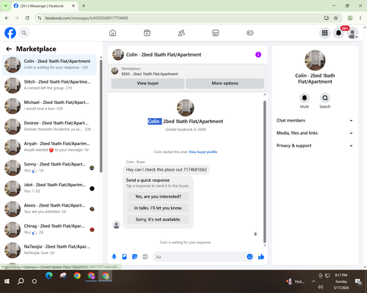This screenshot has height=293, width=367.
Task: Open the Windows notification center icon
Action: click(x=358, y=282)
